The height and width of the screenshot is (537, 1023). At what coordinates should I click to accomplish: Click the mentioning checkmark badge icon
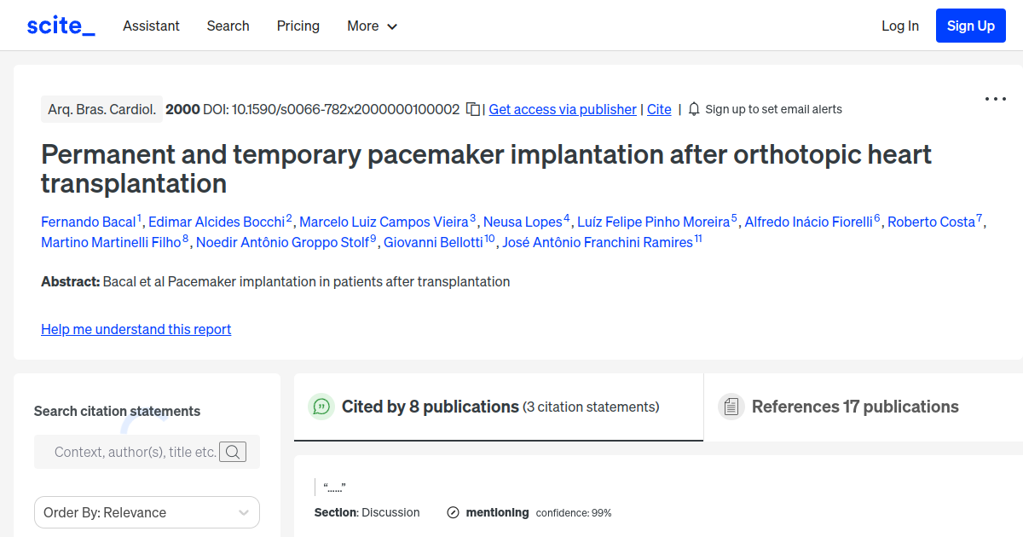451,512
